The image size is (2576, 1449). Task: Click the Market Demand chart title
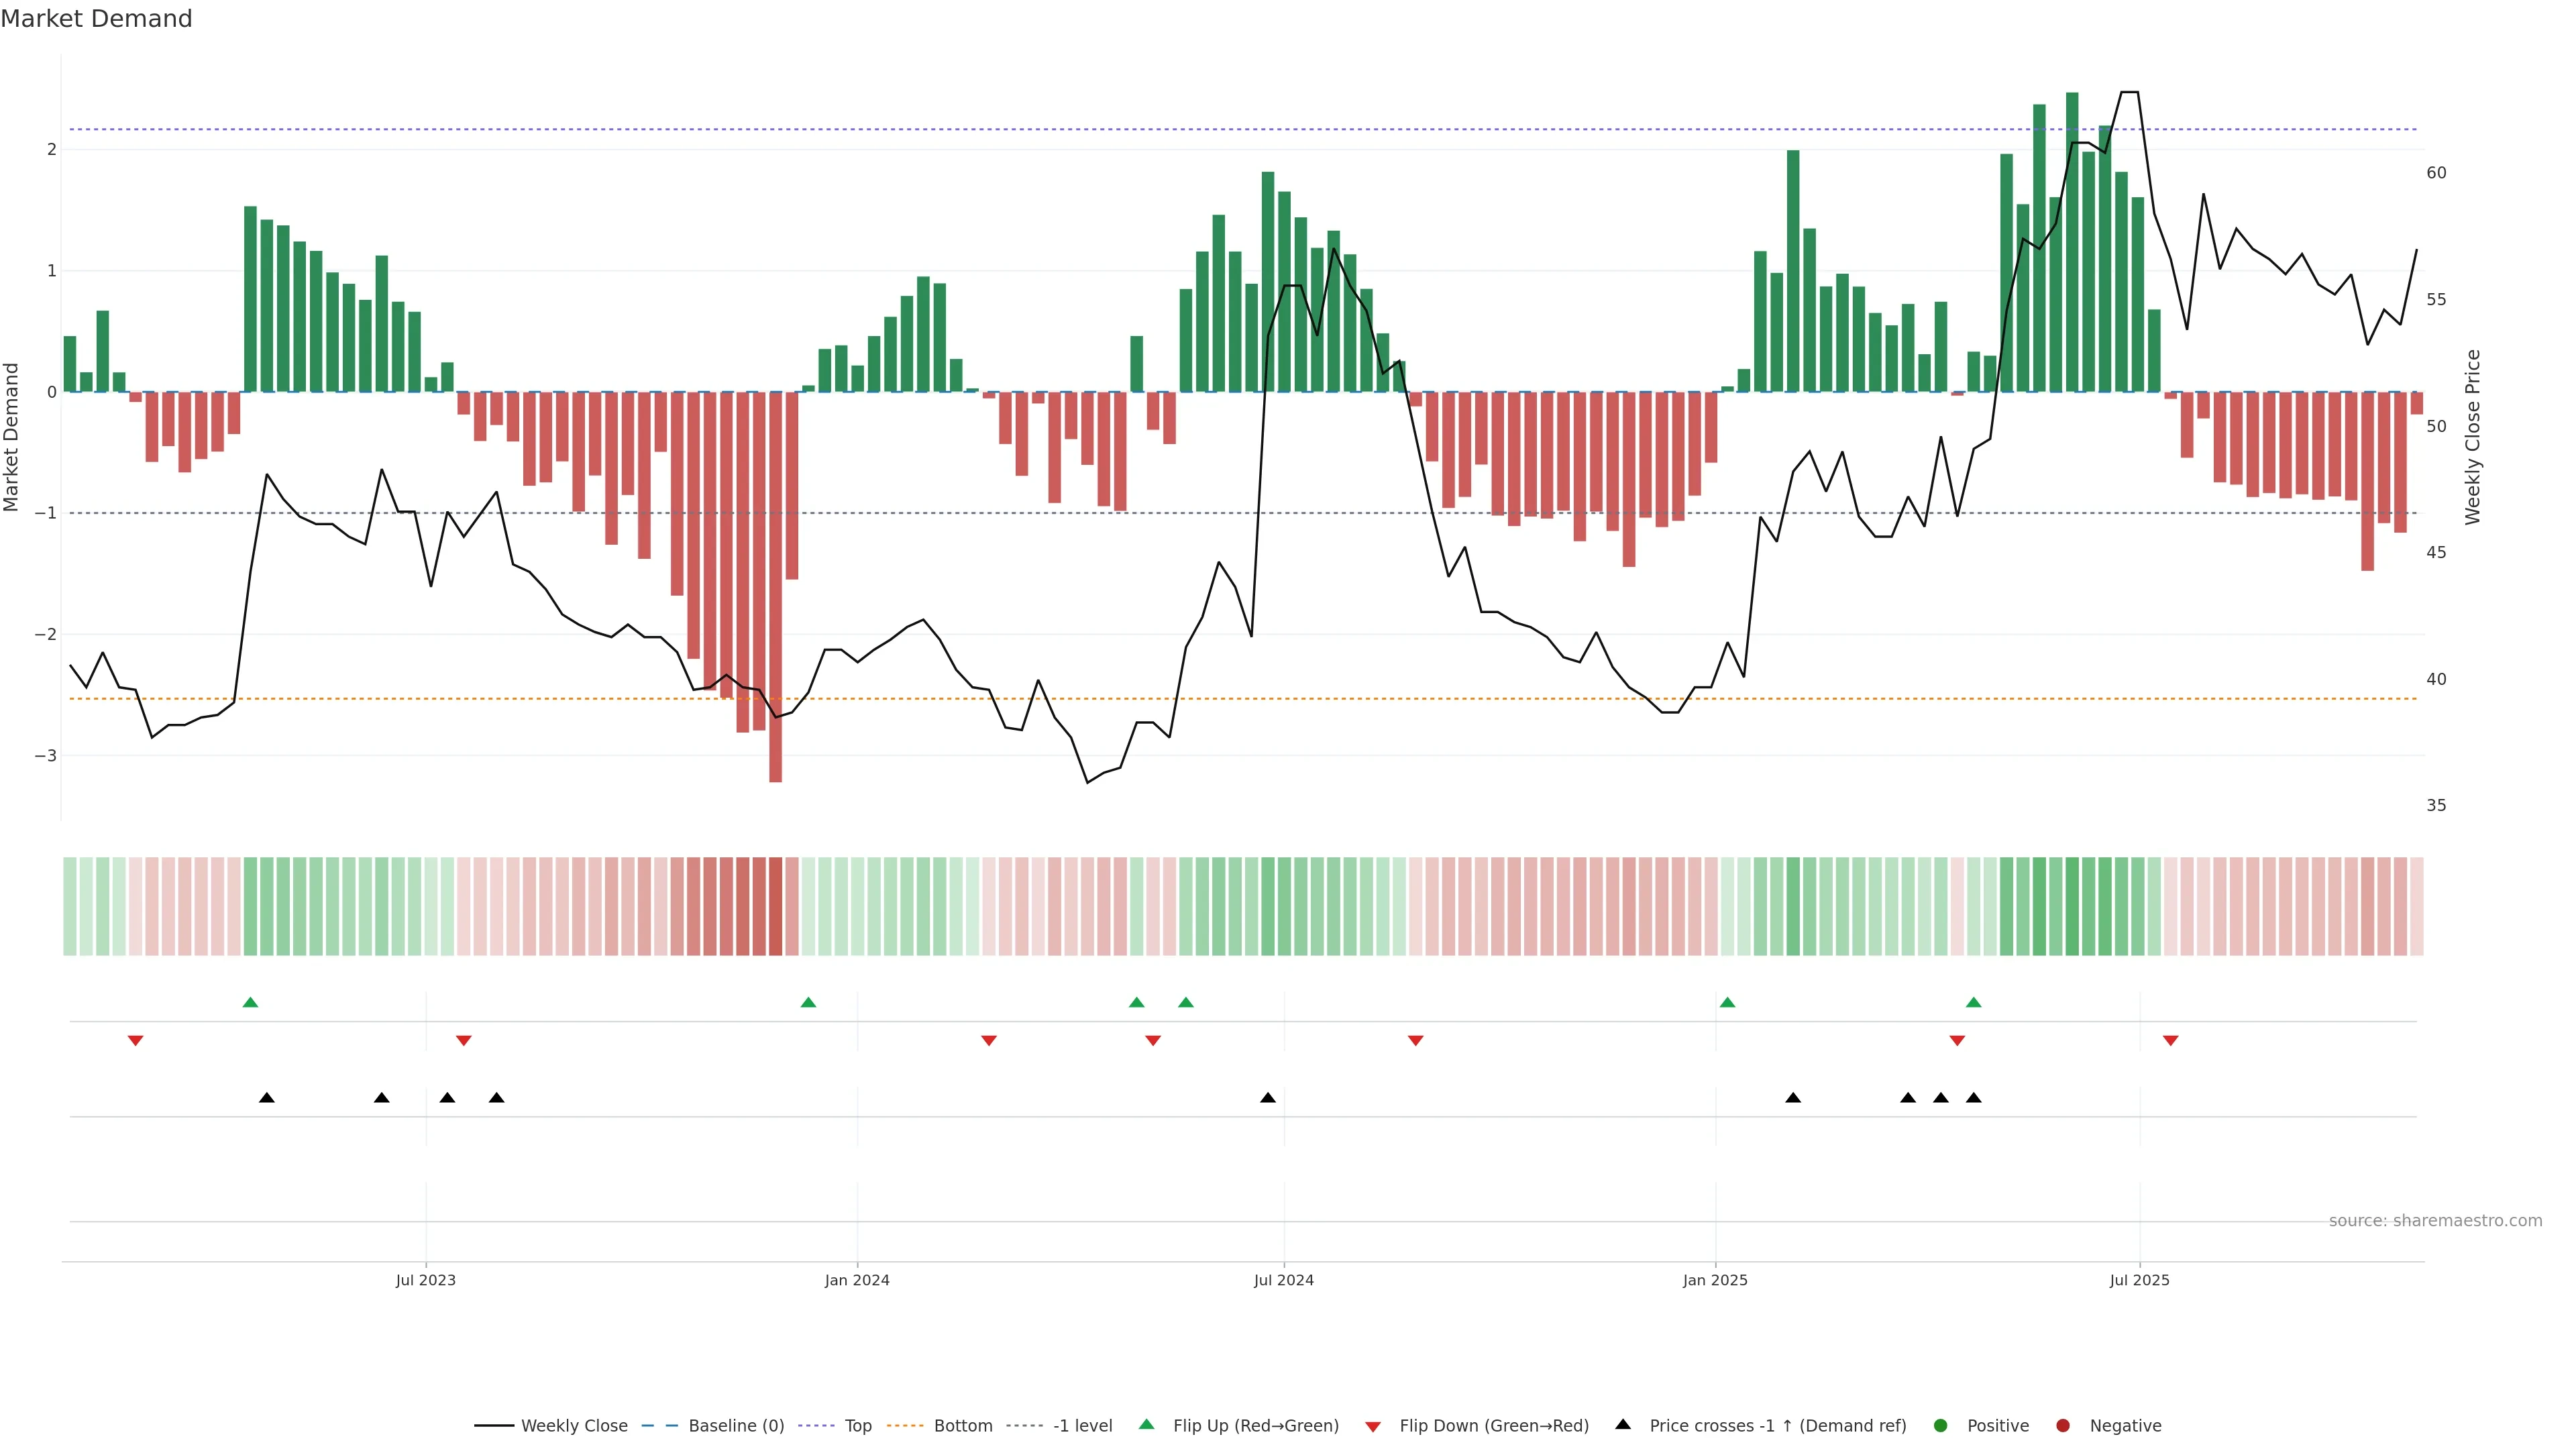96,19
